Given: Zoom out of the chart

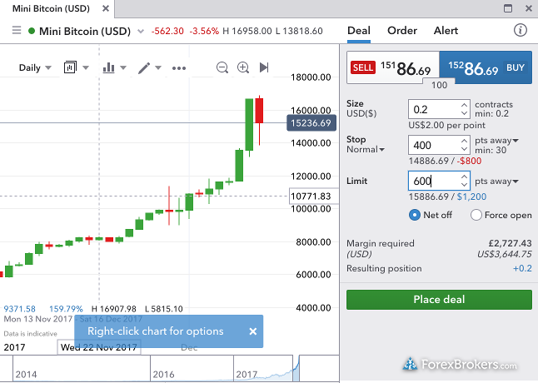Looking at the screenshot, I should coord(222,67).
